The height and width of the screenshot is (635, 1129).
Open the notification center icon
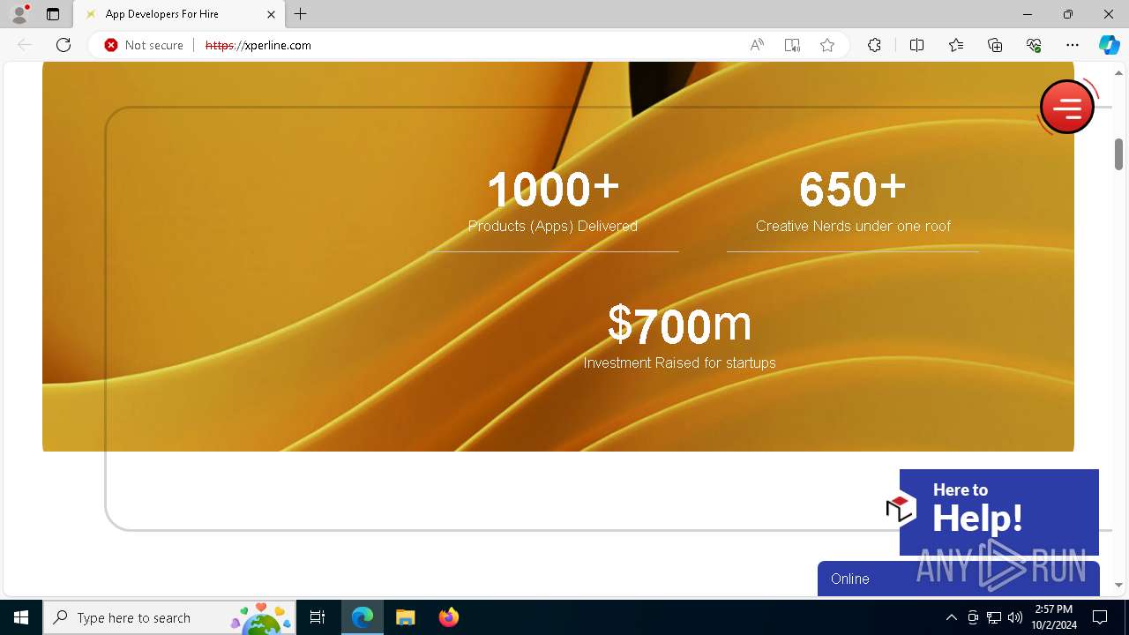click(1100, 617)
